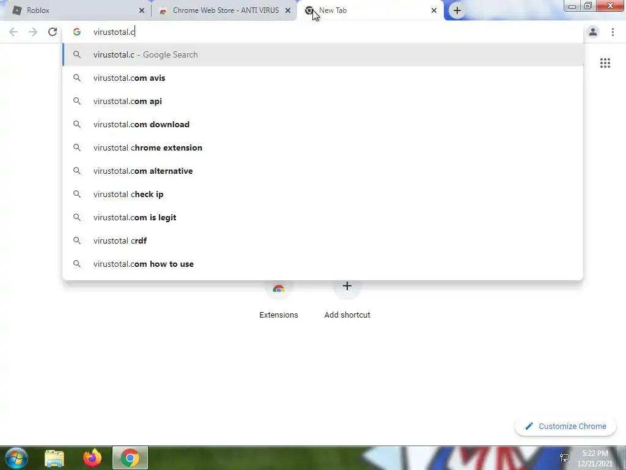Click the network tray icon
Viewport: 626px width, 470px height.
pyautogui.click(x=564, y=458)
